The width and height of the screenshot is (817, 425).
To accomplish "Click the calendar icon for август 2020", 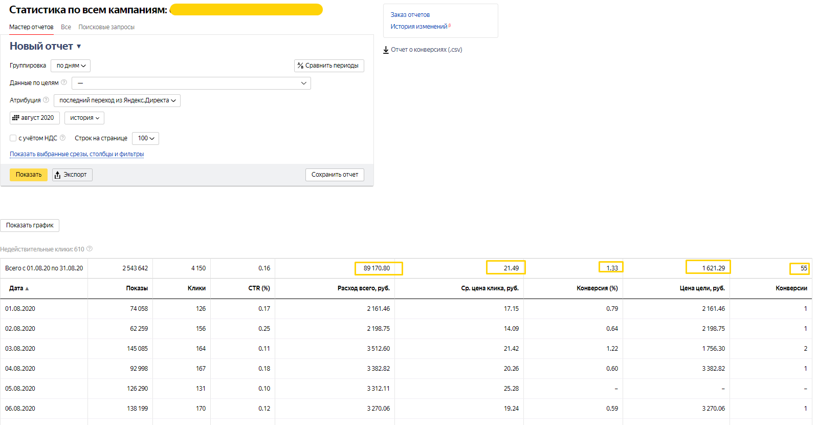I will click(x=15, y=118).
